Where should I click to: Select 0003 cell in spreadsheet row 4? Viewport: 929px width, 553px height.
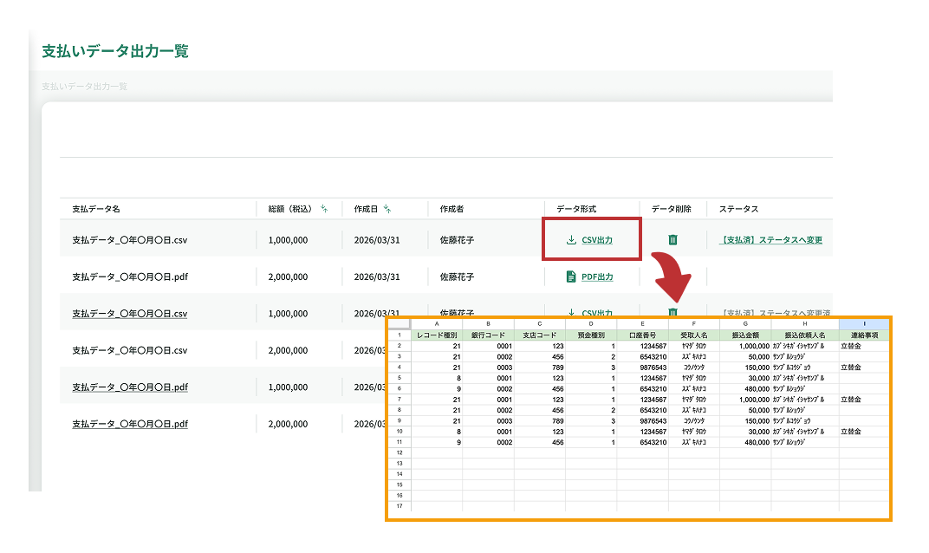488,368
